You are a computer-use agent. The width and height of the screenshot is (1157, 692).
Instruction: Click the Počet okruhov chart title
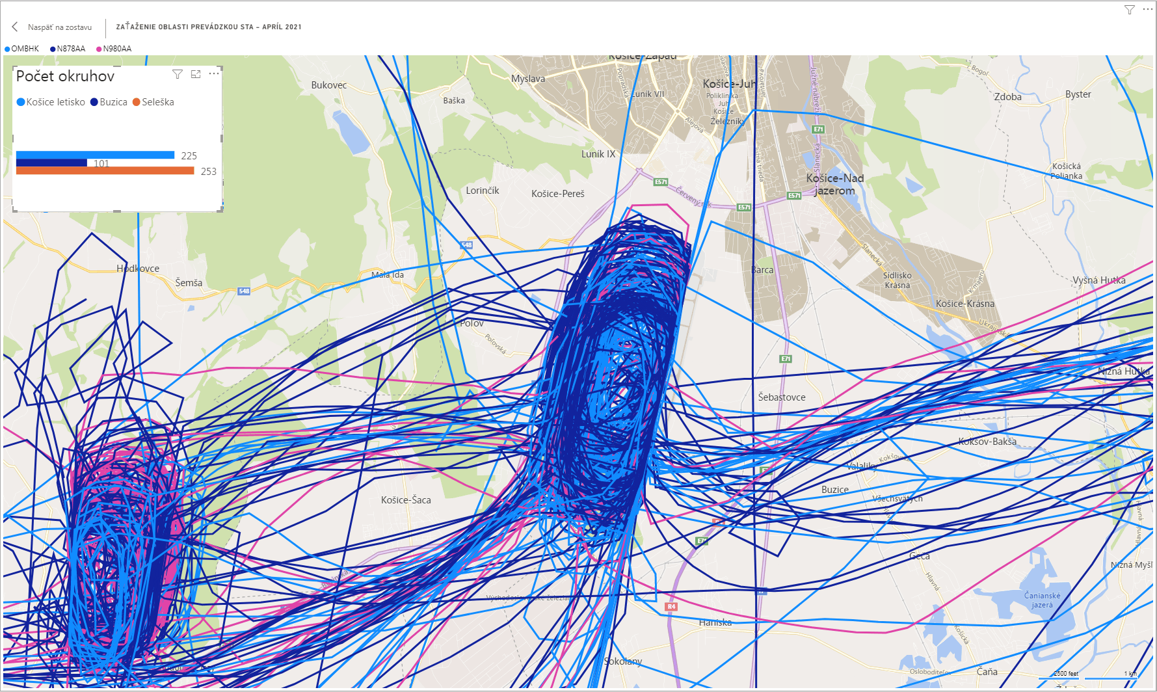65,76
